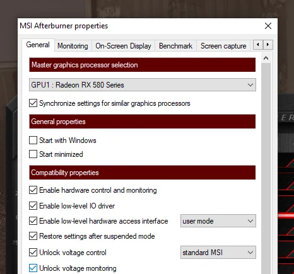294x274 pixels.
Task: Open the On-Screen Display tab
Action: coord(123,46)
